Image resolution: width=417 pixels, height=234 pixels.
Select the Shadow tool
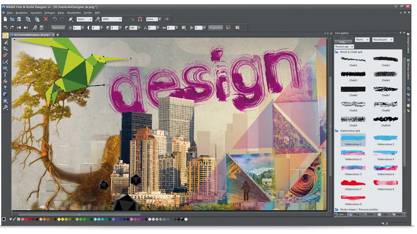(x=5, y=94)
